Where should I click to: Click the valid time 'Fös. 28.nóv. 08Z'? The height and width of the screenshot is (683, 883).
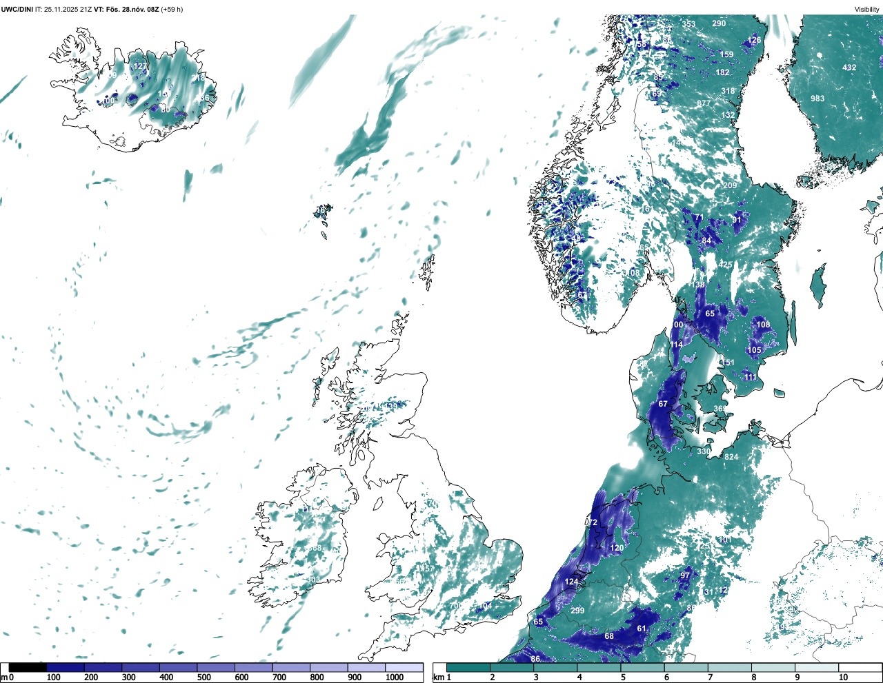click(x=132, y=9)
